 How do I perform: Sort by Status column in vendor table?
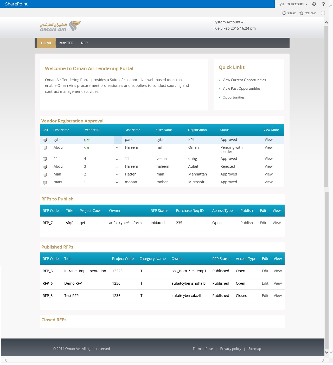coord(225,130)
